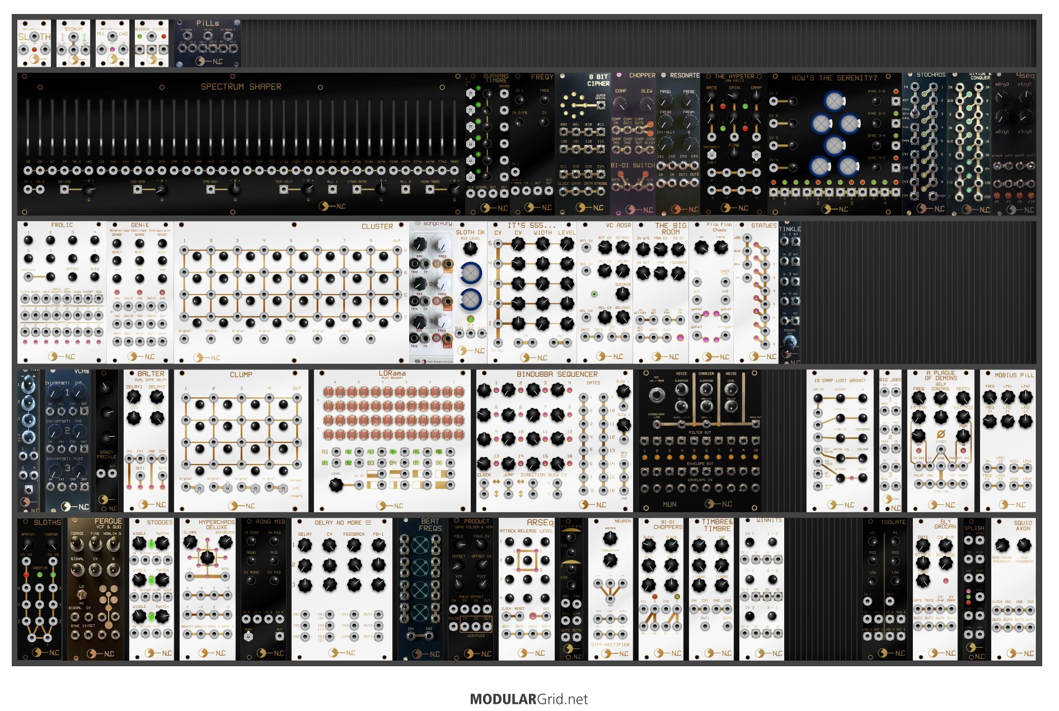
Task: Select the GENiE module
Action: [140, 292]
